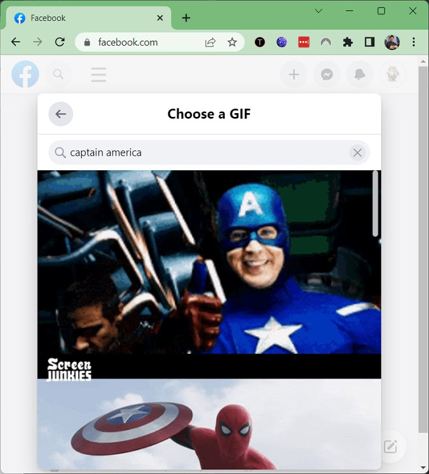Screen dimensions: 429x474
Task: Click the Facebook create plus button
Action: 294,74
